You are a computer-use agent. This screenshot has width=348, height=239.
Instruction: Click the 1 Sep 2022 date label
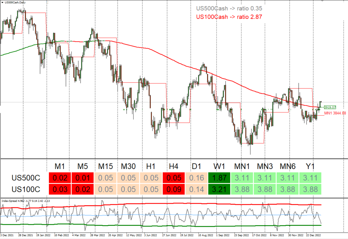[x=223, y=235]
